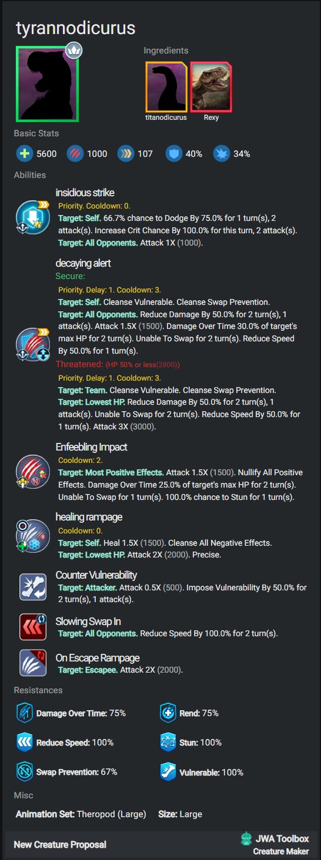Click the green health stat icon
The image size is (321, 860).
click(24, 154)
